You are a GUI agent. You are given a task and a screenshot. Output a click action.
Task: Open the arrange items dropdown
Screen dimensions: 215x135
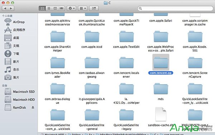click(x=83, y=8)
